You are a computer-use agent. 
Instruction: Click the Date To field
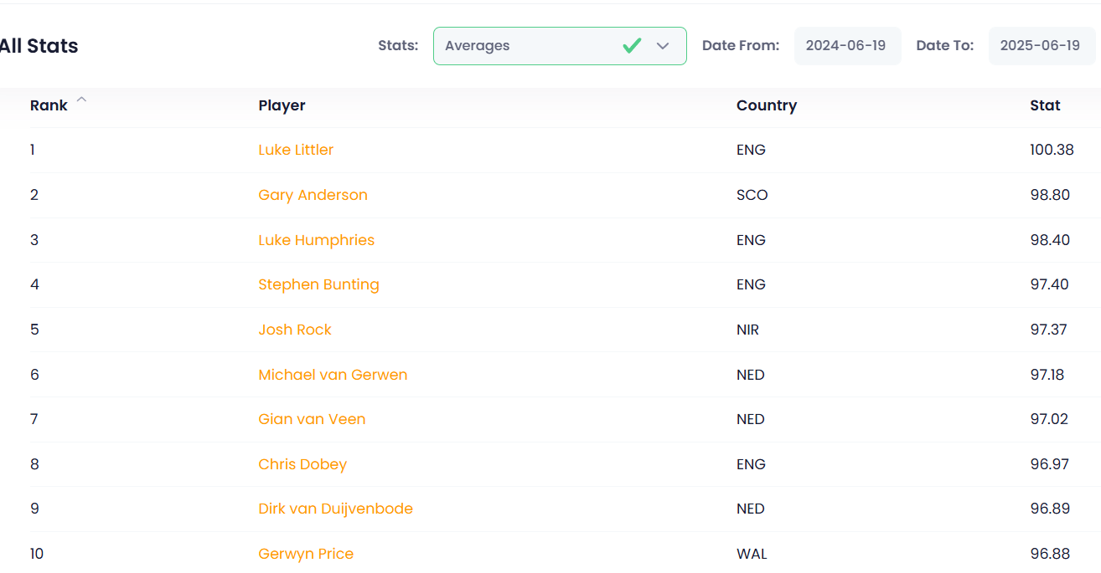[x=1041, y=46]
